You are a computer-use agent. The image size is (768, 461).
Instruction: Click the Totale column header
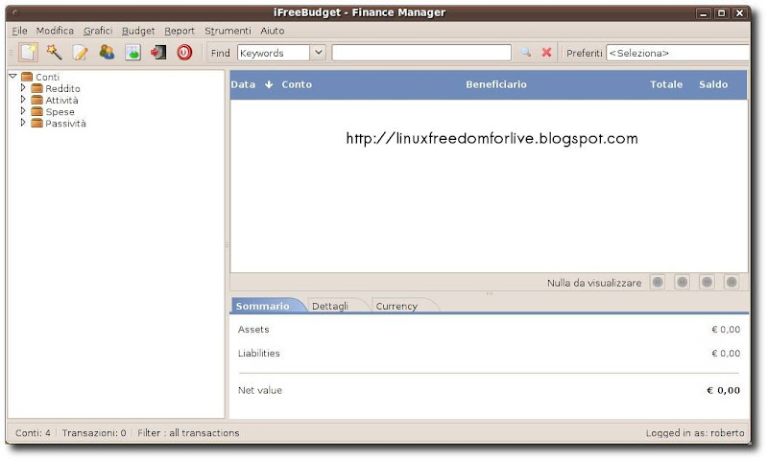pyautogui.click(x=666, y=84)
